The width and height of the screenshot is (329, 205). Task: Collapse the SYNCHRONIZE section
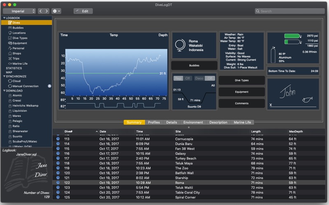click(4, 76)
